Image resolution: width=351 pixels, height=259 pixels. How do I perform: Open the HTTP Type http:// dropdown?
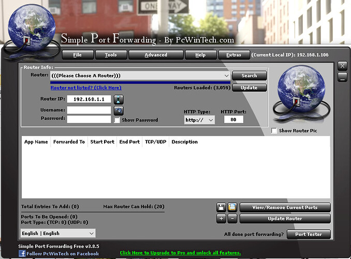coord(199,120)
